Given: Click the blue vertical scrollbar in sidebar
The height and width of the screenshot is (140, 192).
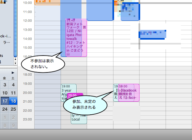Looking at the screenshot, I should coord(15,28).
